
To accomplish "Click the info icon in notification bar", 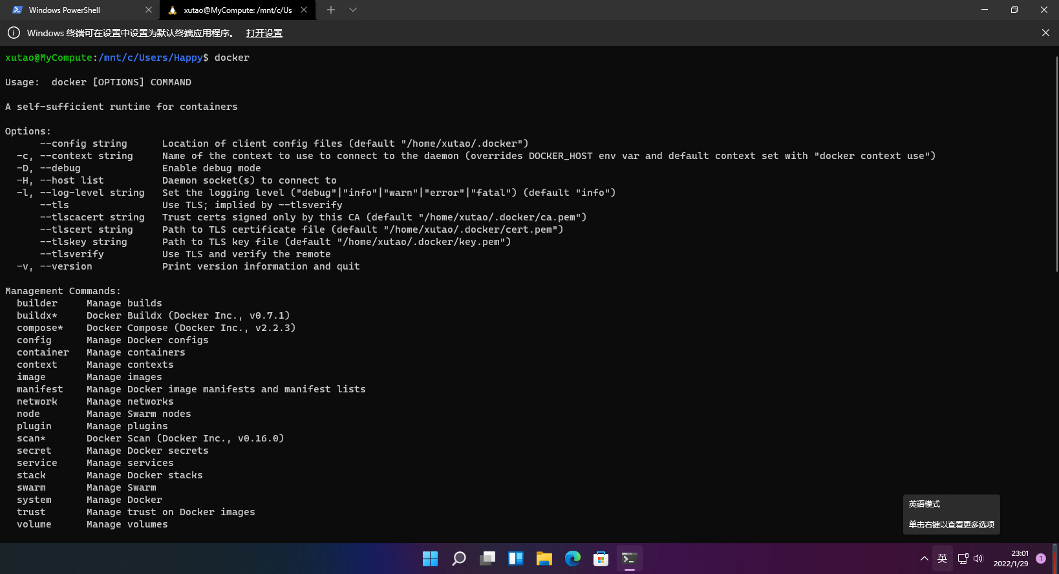I will click(x=14, y=33).
